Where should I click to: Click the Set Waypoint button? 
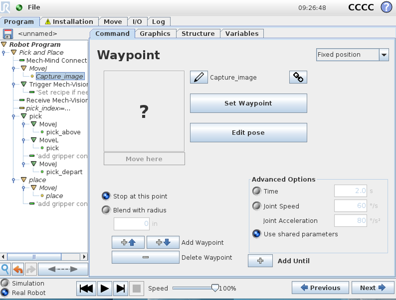[248, 103]
